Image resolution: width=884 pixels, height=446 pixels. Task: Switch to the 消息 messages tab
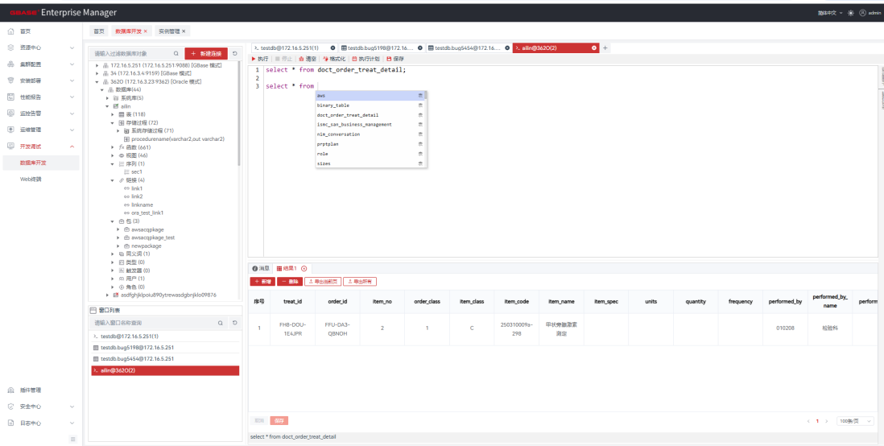point(262,268)
